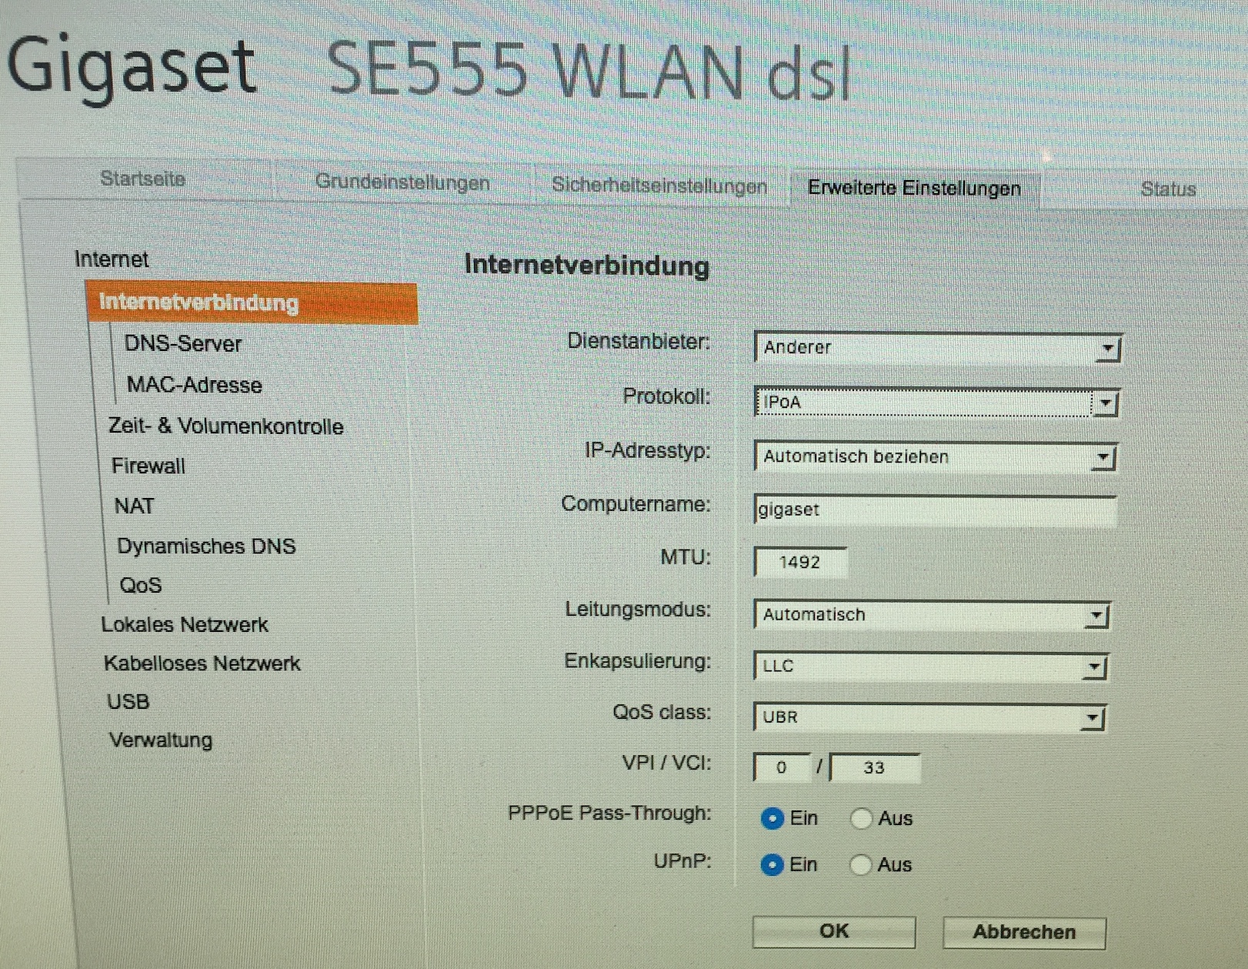This screenshot has width=1248, height=969.
Task: Select Internetverbindung in the sidebar
Action: 252,302
